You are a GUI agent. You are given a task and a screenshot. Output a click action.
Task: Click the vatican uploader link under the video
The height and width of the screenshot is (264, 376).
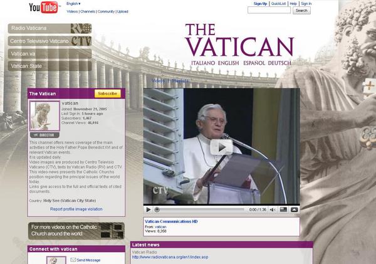(160, 227)
